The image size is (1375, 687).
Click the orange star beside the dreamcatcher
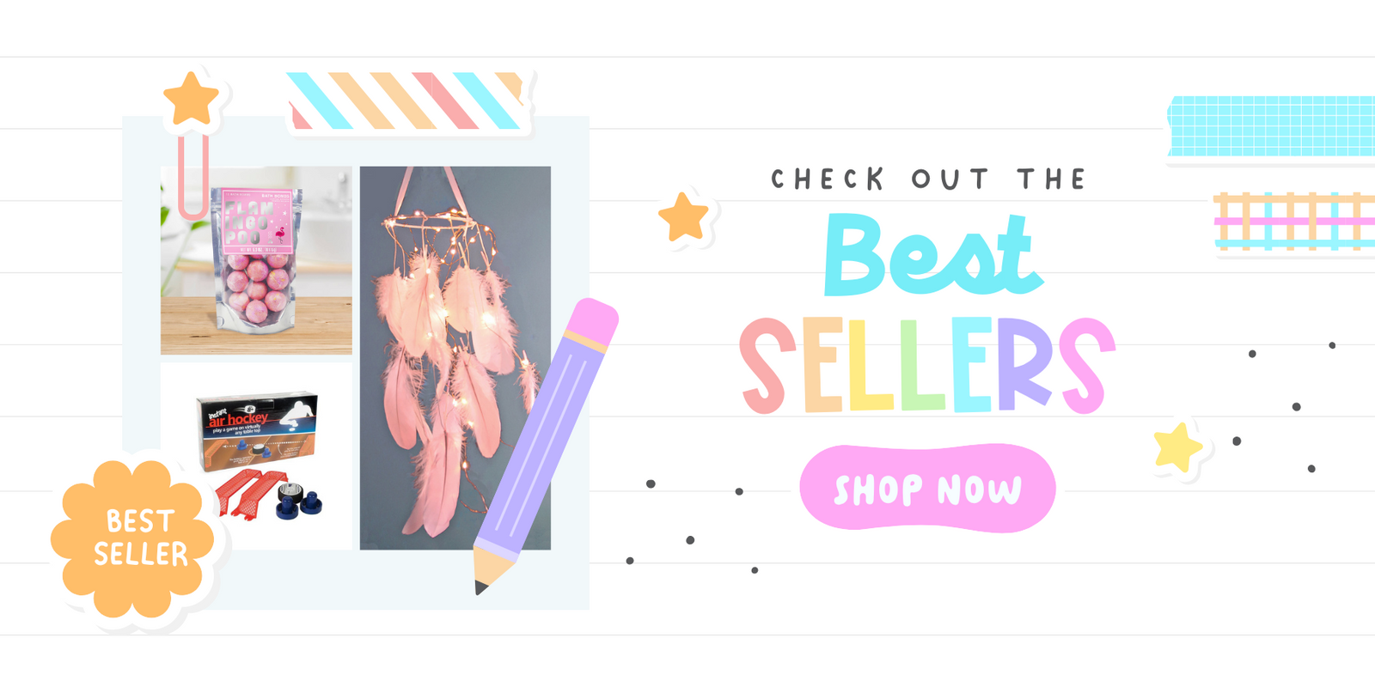(683, 216)
